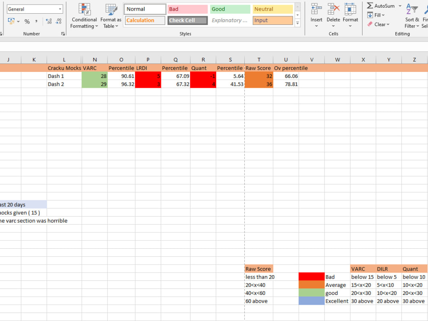
Task: Select overall percentile cell 78.81
Action: (x=286, y=84)
